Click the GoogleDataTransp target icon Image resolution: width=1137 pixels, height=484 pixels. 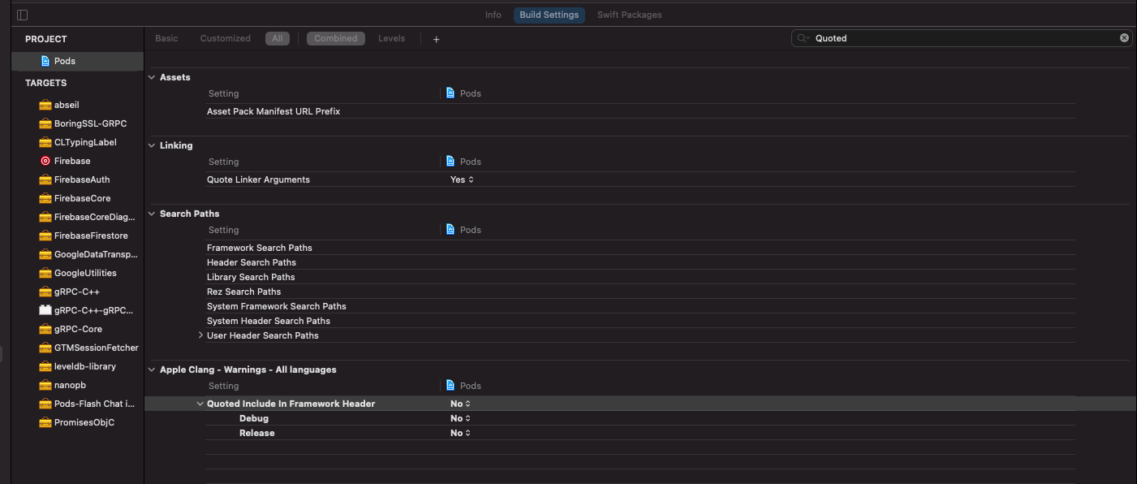(45, 254)
